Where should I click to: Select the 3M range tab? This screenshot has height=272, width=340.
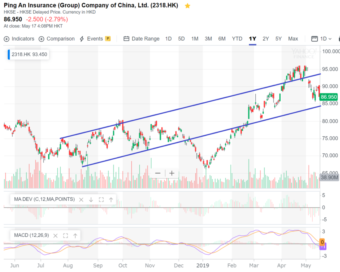pyautogui.click(x=208, y=39)
